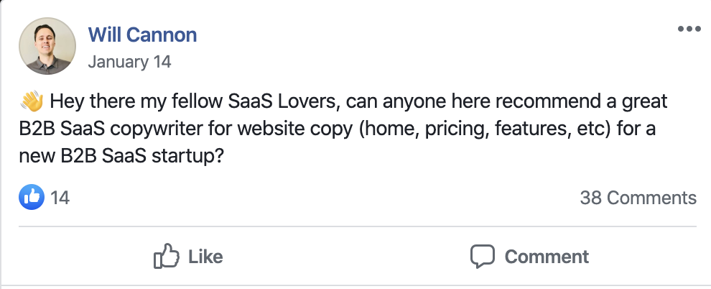This screenshot has width=711, height=289.
Task: Click the Comment label text
Action: [547, 257]
